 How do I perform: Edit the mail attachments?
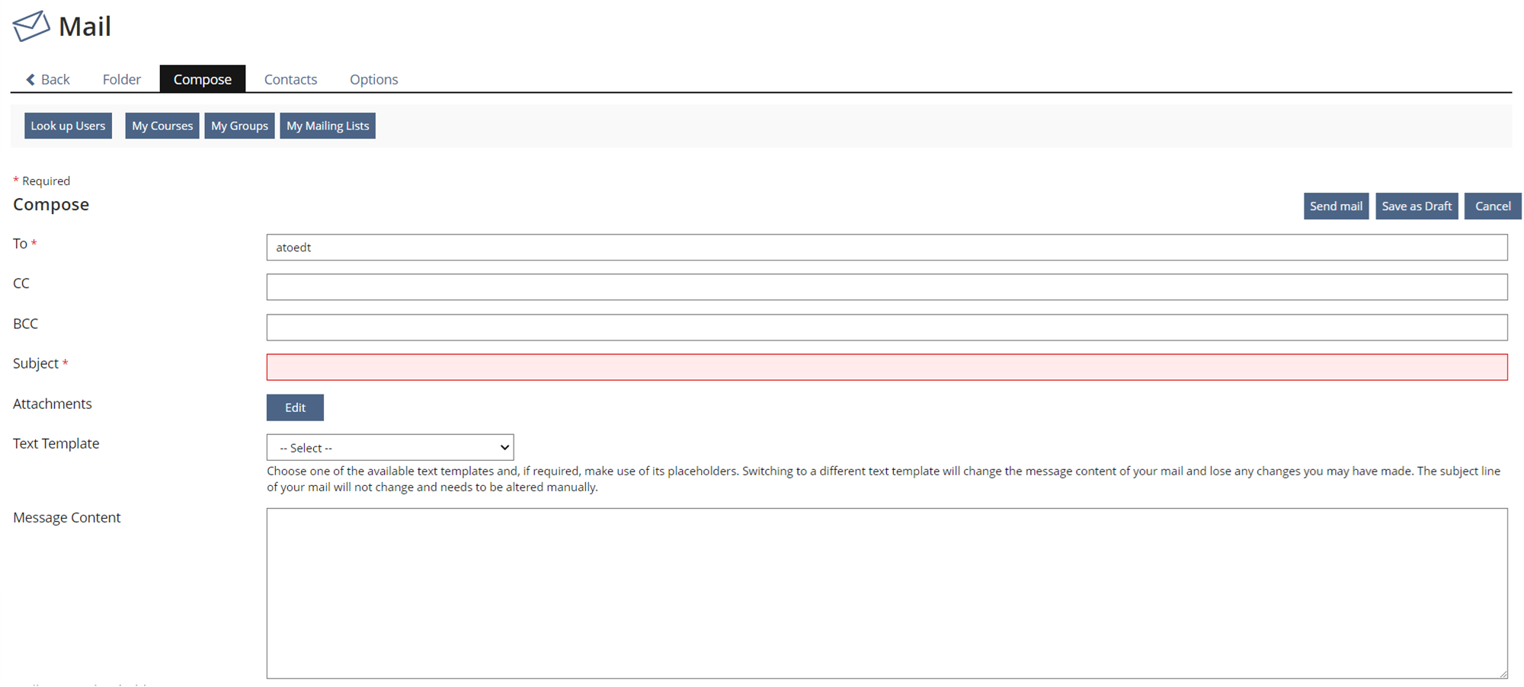click(x=295, y=407)
